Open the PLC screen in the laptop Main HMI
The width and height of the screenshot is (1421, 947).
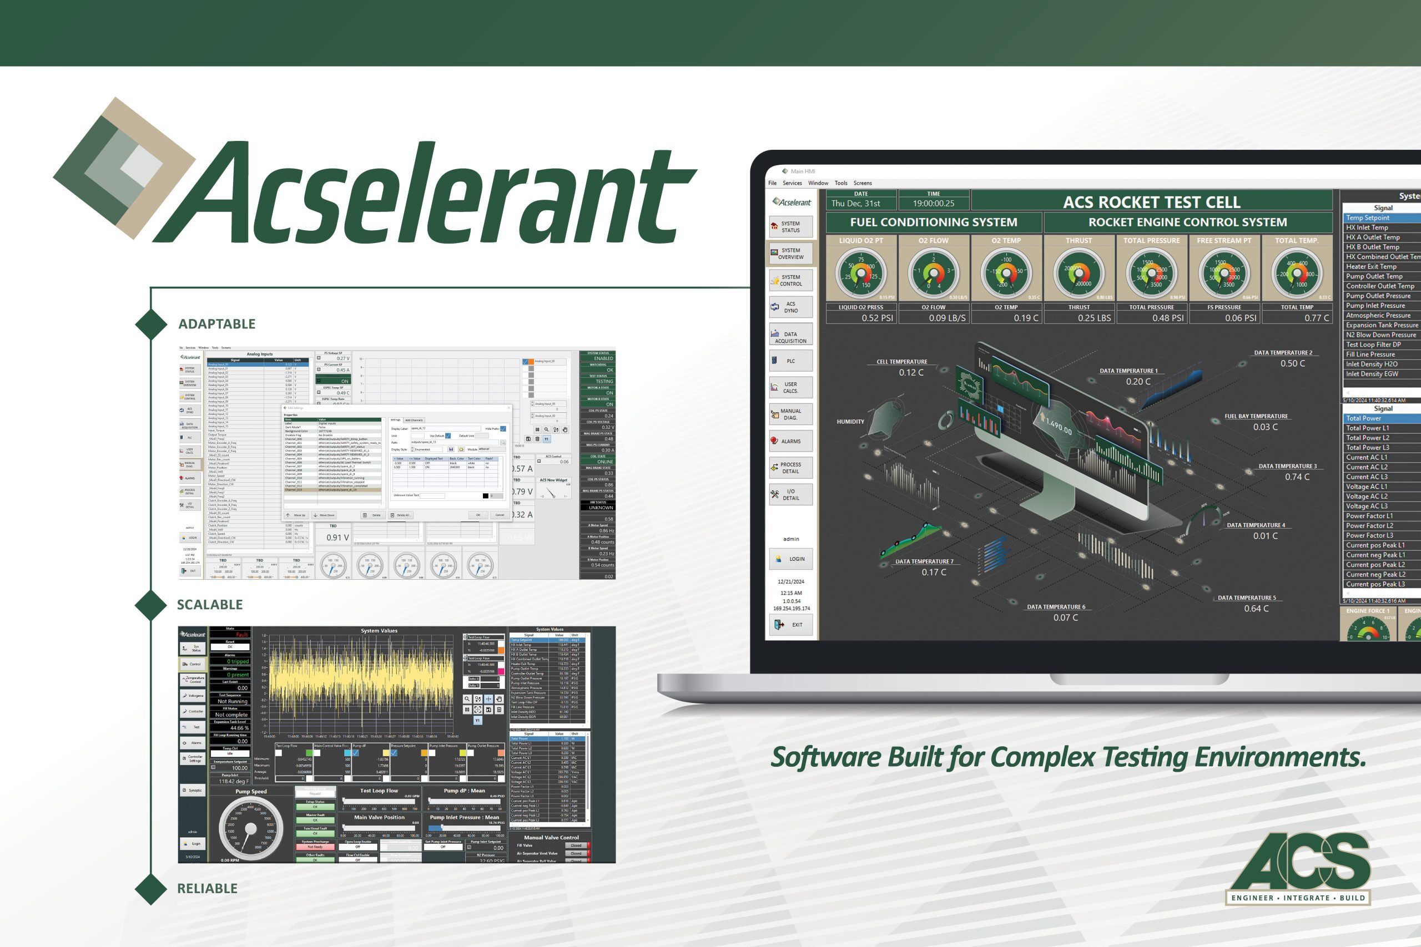pos(791,361)
